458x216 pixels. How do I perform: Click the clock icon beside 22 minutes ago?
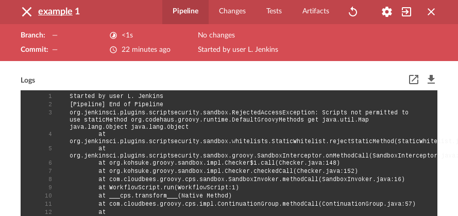[113, 50]
